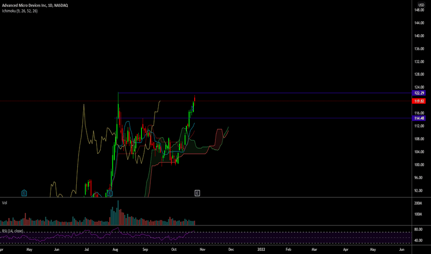Click the RSI (14, close) indicator label
This screenshot has height=254, width=431.
(12, 231)
